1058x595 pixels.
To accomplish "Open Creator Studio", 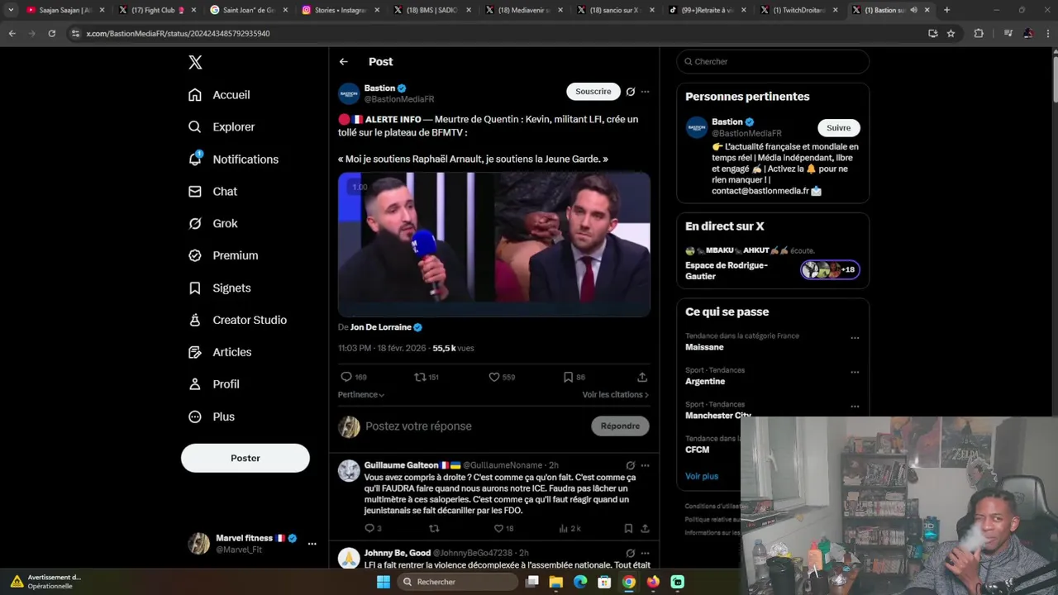I will [x=238, y=320].
